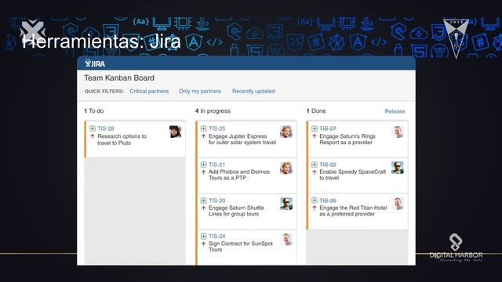Click the issue type icon for TIS-27
Screen dimensions: 502x282
[315, 128]
